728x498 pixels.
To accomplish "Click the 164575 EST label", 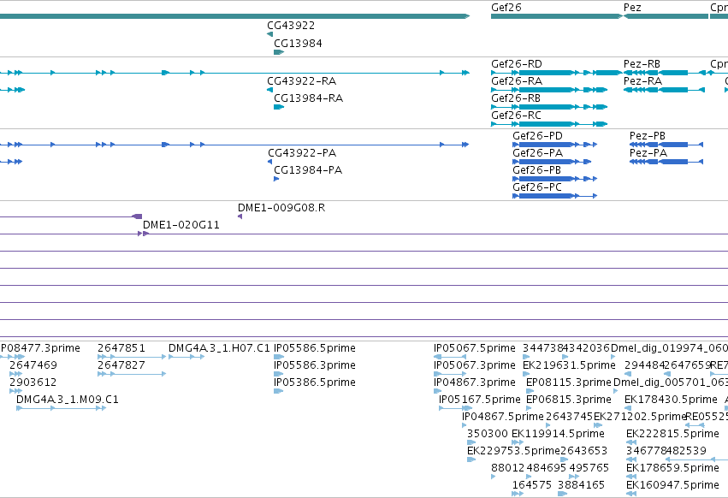I will click(x=531, y=485).
